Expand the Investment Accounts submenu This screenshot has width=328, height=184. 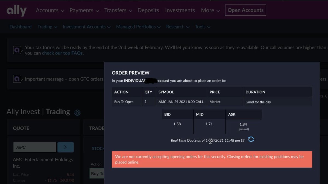click(87, 27)
